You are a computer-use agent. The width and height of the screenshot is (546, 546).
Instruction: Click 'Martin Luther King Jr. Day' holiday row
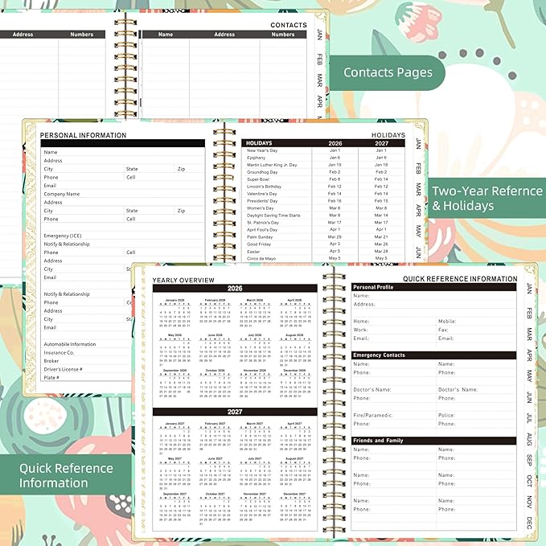click(x=323, y=165)
